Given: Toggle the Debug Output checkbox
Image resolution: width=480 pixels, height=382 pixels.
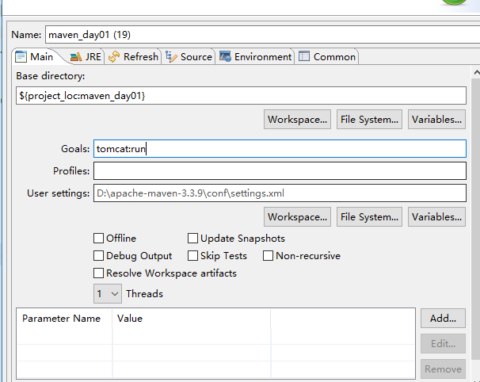Looking at the screenshot, I should (99, 256).
